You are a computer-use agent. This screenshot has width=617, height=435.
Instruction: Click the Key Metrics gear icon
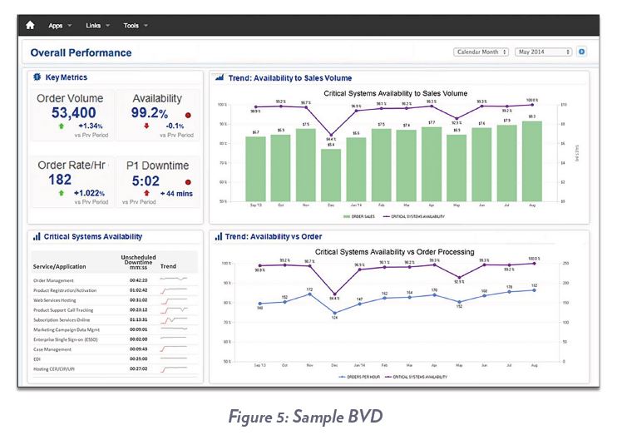point(37,77)
